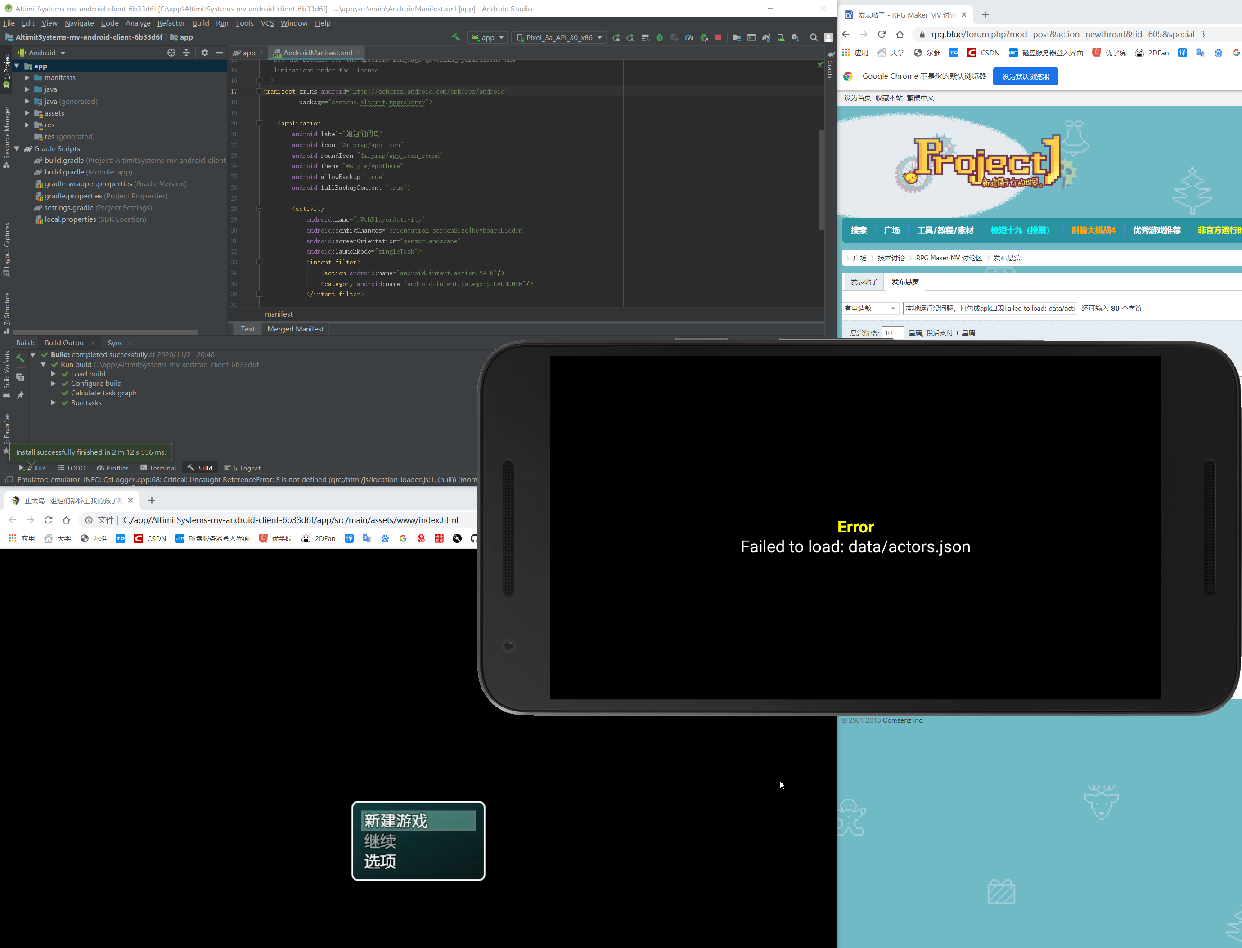This screenshot has width=1242, height=948.
Task: Click the Make Project hammer icon
Action: [x=455, y=37]
